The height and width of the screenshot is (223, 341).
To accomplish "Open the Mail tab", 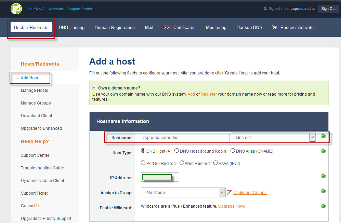I will pos(149,28).
